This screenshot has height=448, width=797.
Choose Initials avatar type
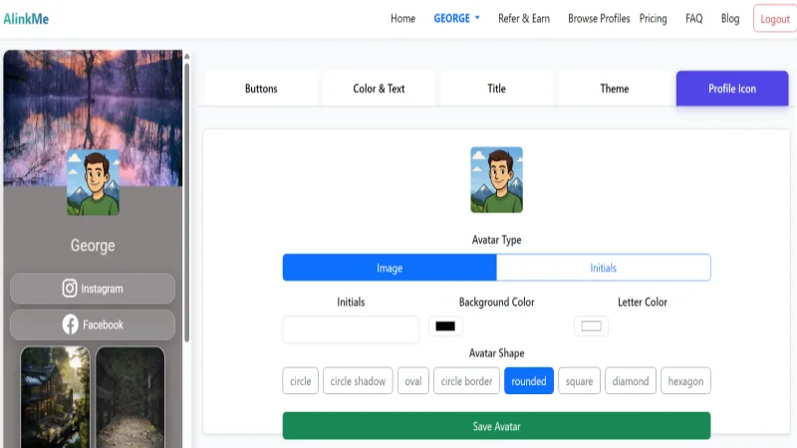click(604, 268)
